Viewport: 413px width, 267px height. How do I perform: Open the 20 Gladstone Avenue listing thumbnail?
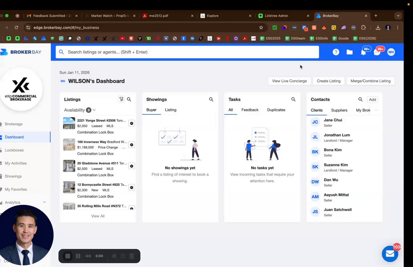tap(69, 166)
